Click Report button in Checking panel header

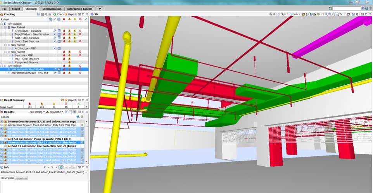pos(71,14)
